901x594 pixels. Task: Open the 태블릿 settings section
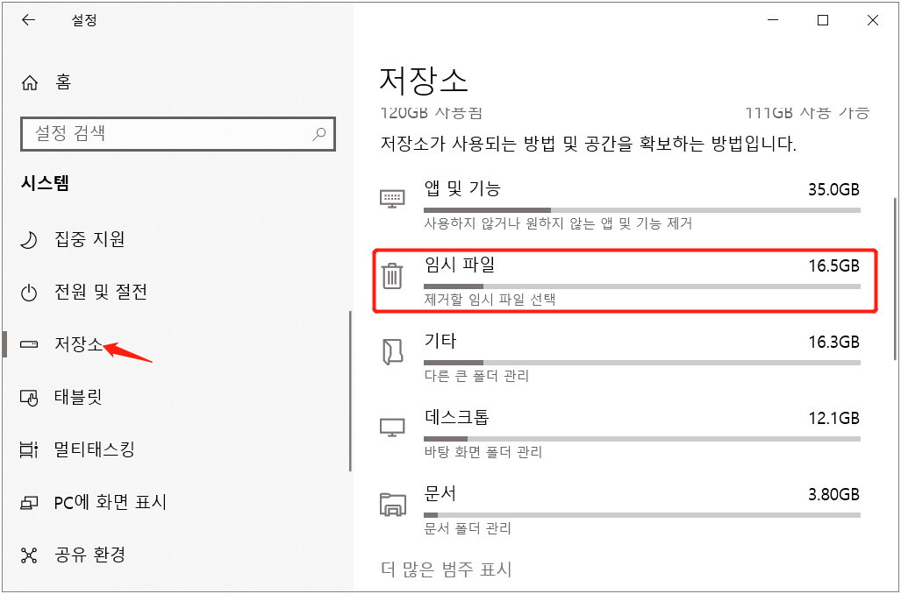tap(79, 396)
